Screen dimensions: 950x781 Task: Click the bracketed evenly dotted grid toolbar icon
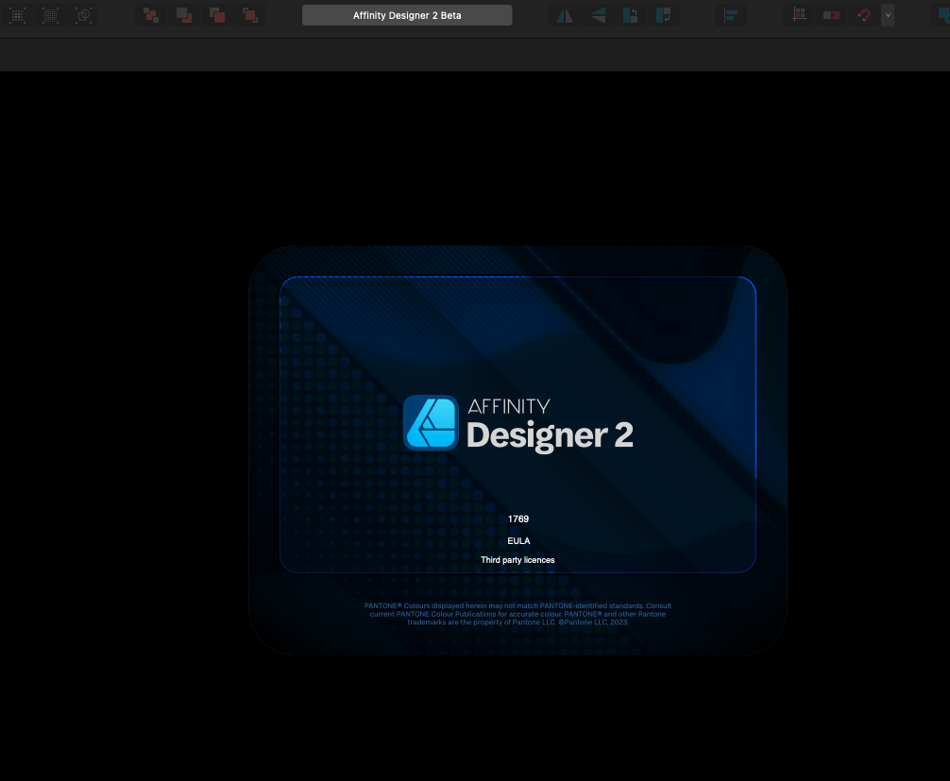(x=50, y=15)
